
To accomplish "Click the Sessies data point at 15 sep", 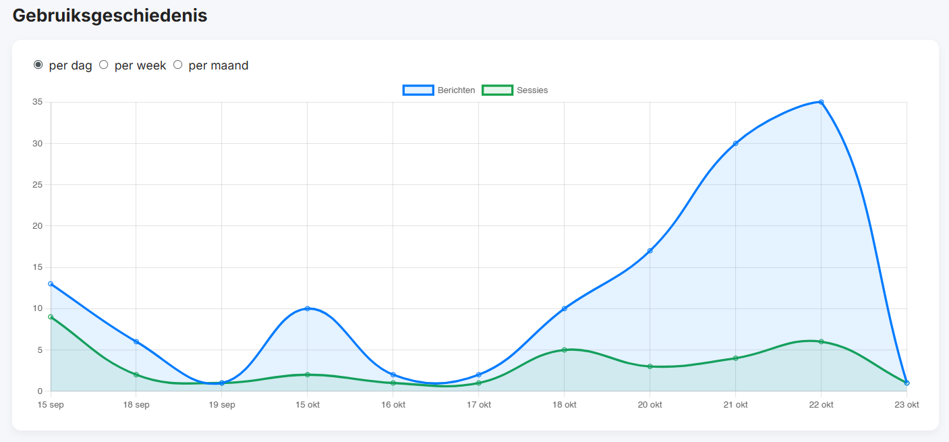I will (51, 316).
